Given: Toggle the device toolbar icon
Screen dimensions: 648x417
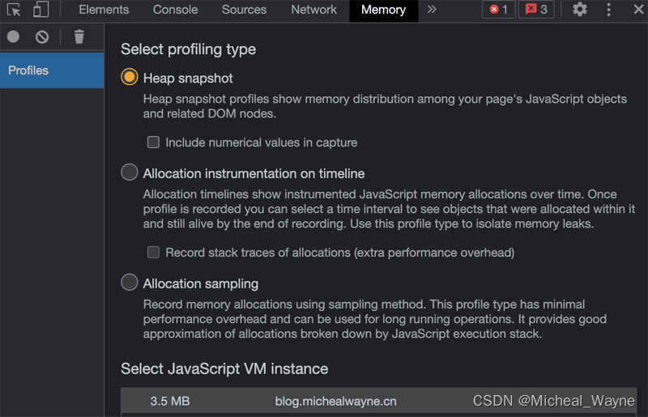Looking at the screenshot, I should (x=40, y=10).
